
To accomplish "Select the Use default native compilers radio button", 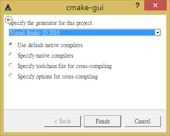I will [x=11, y=44].
